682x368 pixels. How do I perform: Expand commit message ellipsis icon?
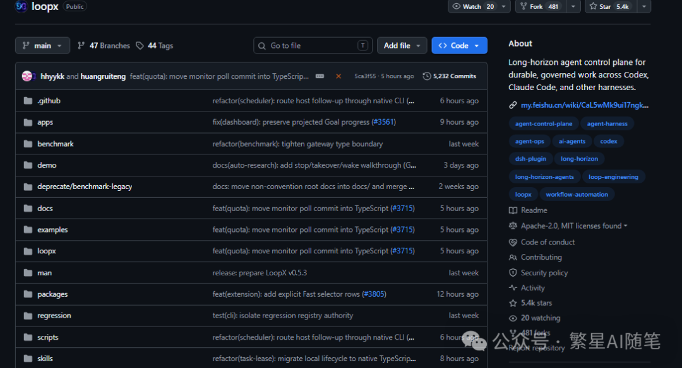(x=320, y=76)
